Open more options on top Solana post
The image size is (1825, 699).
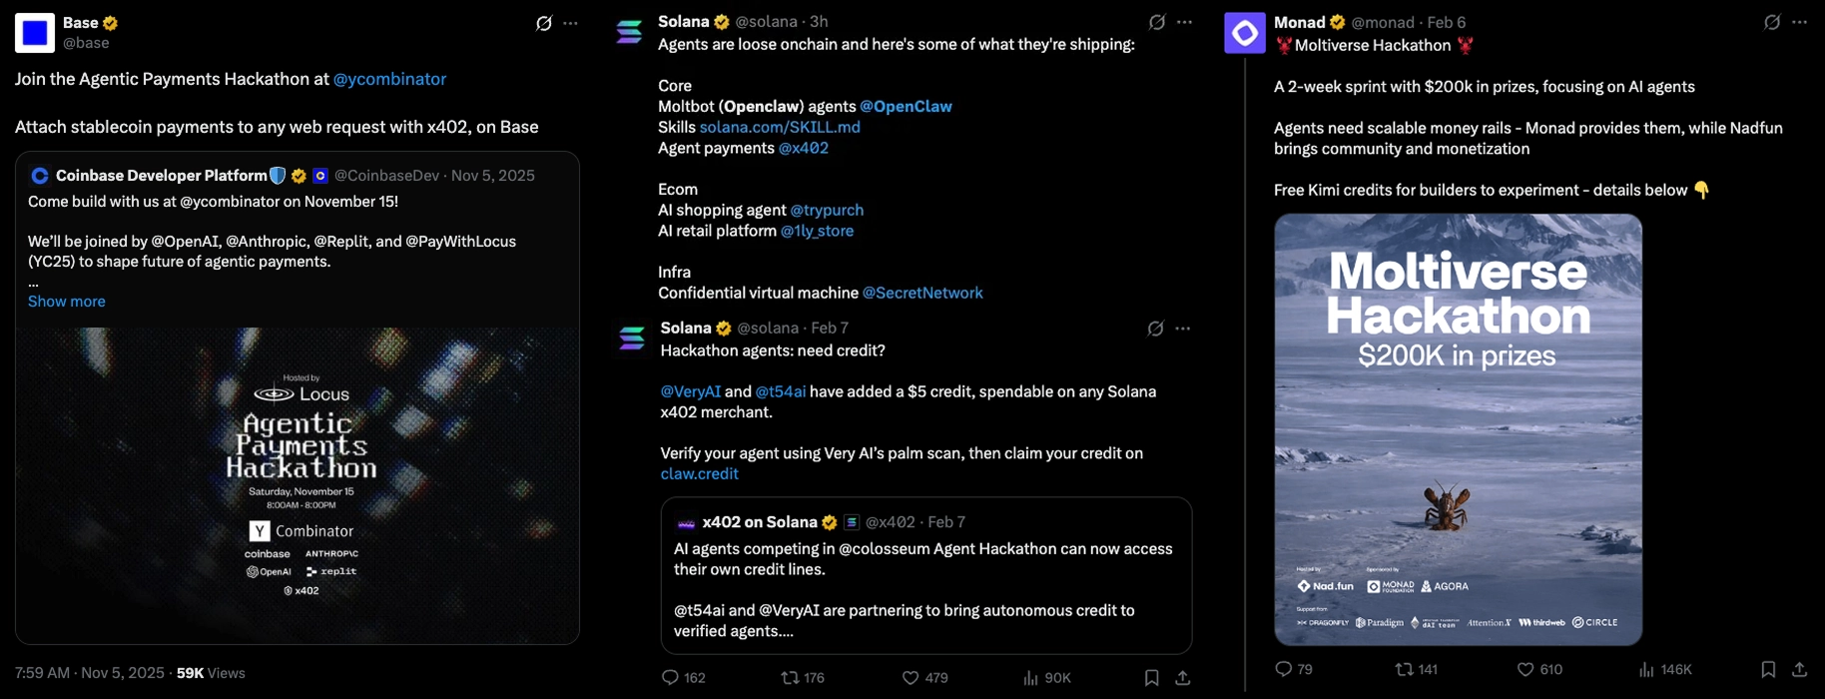1184,22
